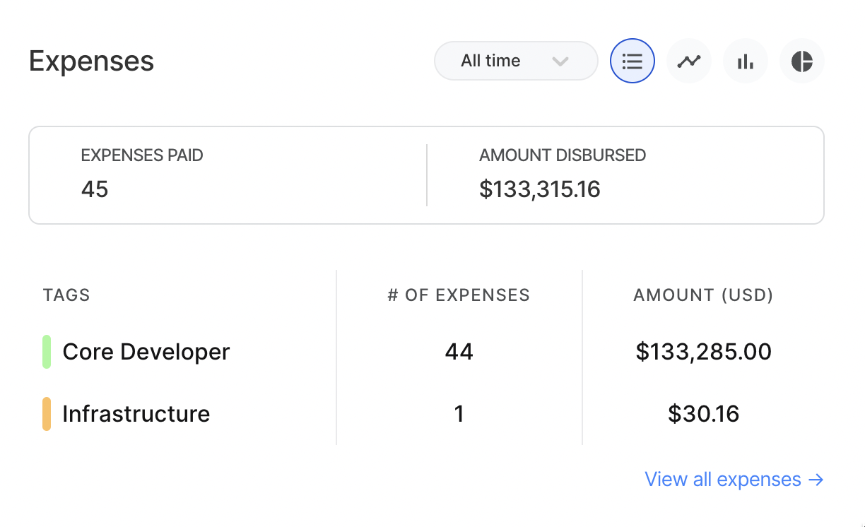
Task: Open the All time period filter
Action: (x=515, y=61)
